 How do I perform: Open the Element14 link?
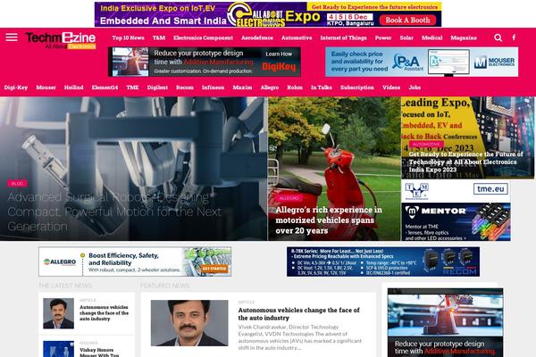pyautogui.click(x=105, y=87)
